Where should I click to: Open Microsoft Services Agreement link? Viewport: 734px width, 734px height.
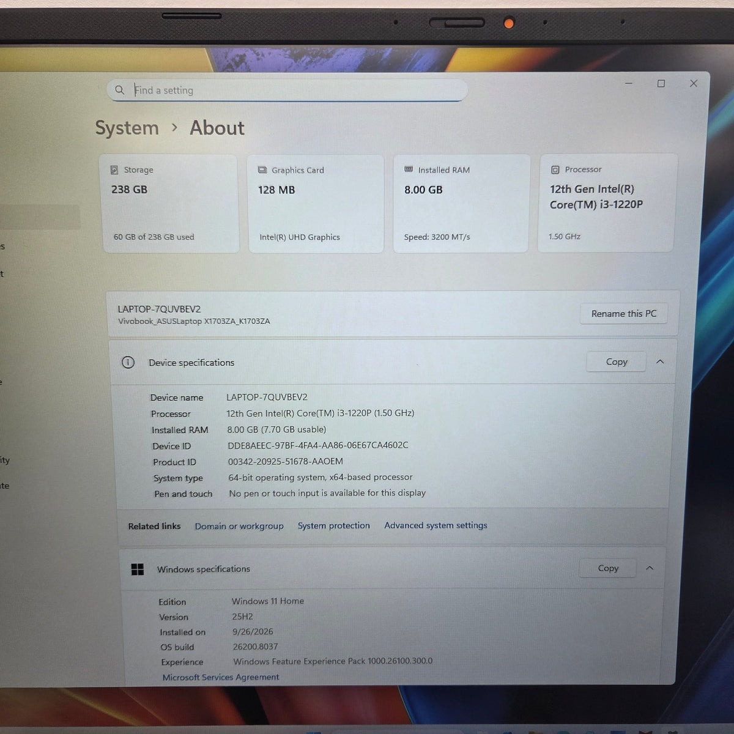[221, 677]
